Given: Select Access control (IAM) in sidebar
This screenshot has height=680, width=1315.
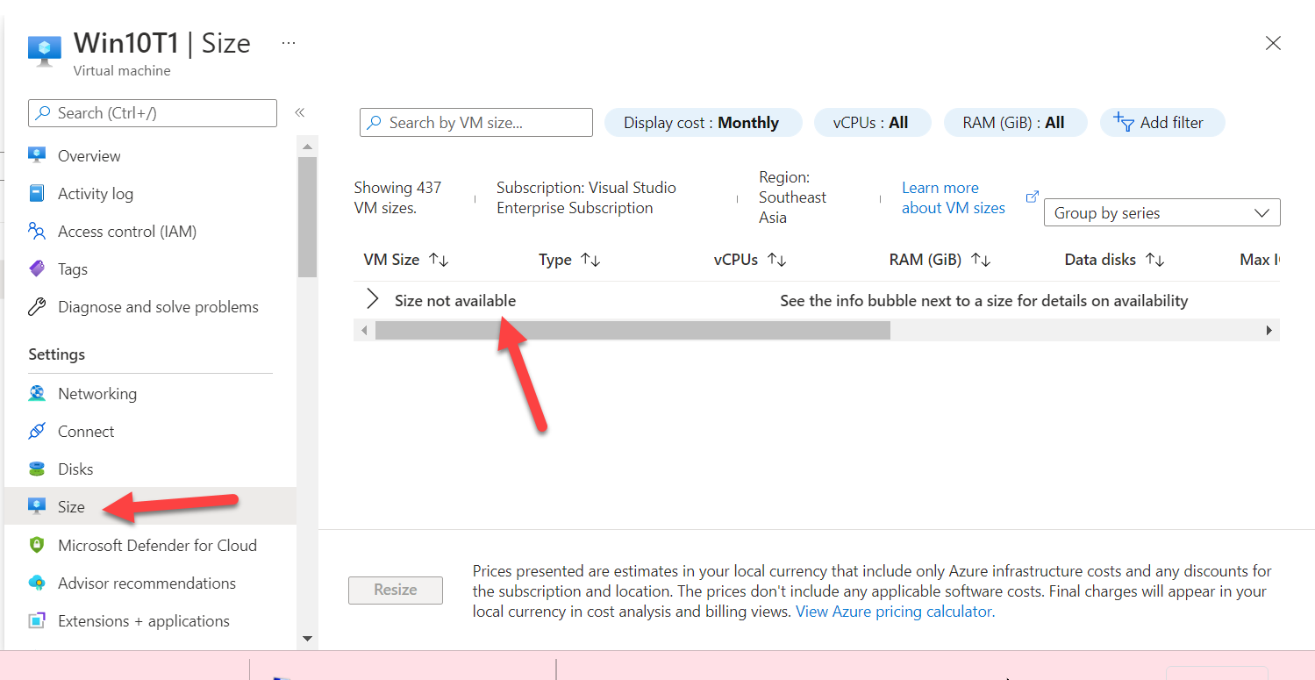Looking at the screenshot, I should (x=126, y=231).
